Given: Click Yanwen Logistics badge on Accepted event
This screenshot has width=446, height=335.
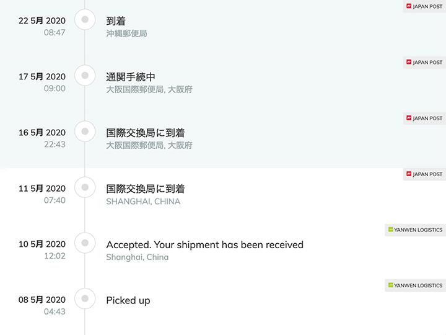Looking at the screenshot, I should (415, 230).
